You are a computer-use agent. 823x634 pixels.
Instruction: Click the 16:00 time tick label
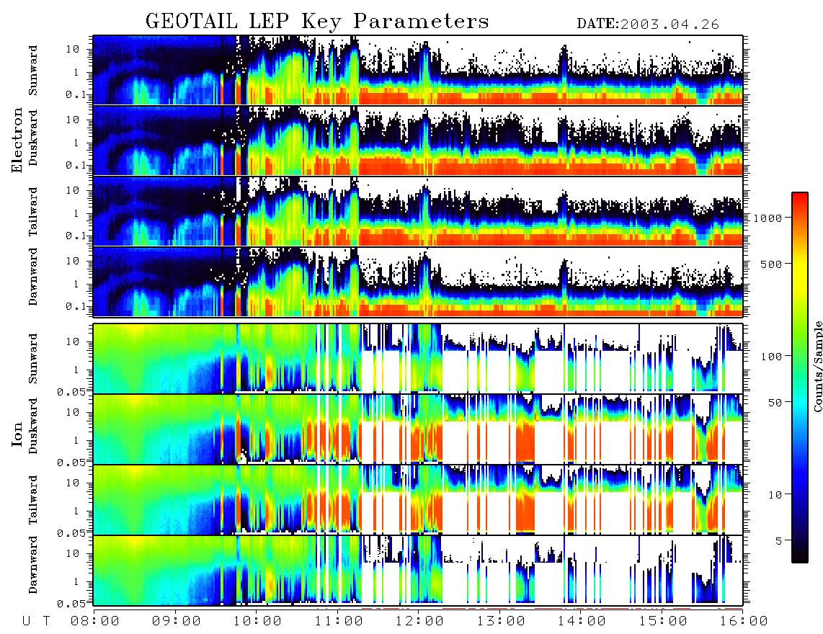[x=743, y=622]
